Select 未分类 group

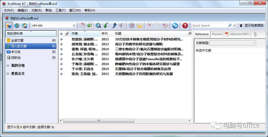tap(31, 52)
